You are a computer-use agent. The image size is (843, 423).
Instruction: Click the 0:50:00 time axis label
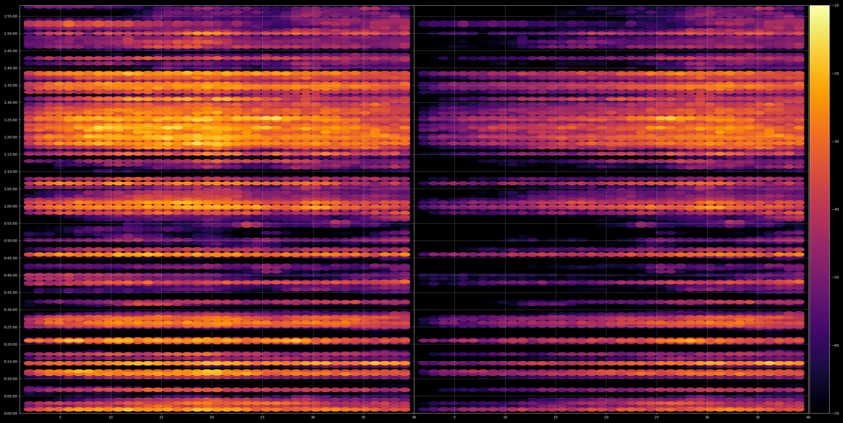pyautogui.click(x=11, y=241)
